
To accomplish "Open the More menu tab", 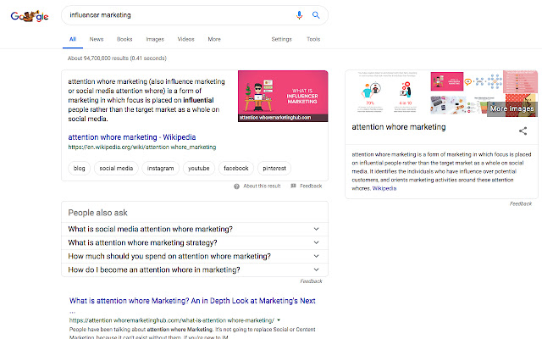I will tap(214, 39).
